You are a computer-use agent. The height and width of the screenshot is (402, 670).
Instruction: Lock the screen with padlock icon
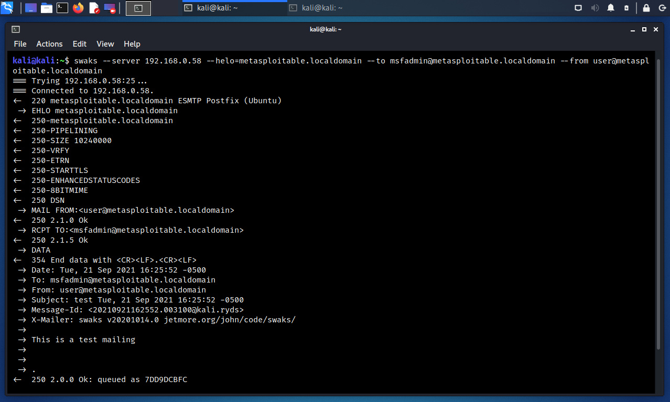[x=646, y=8]
